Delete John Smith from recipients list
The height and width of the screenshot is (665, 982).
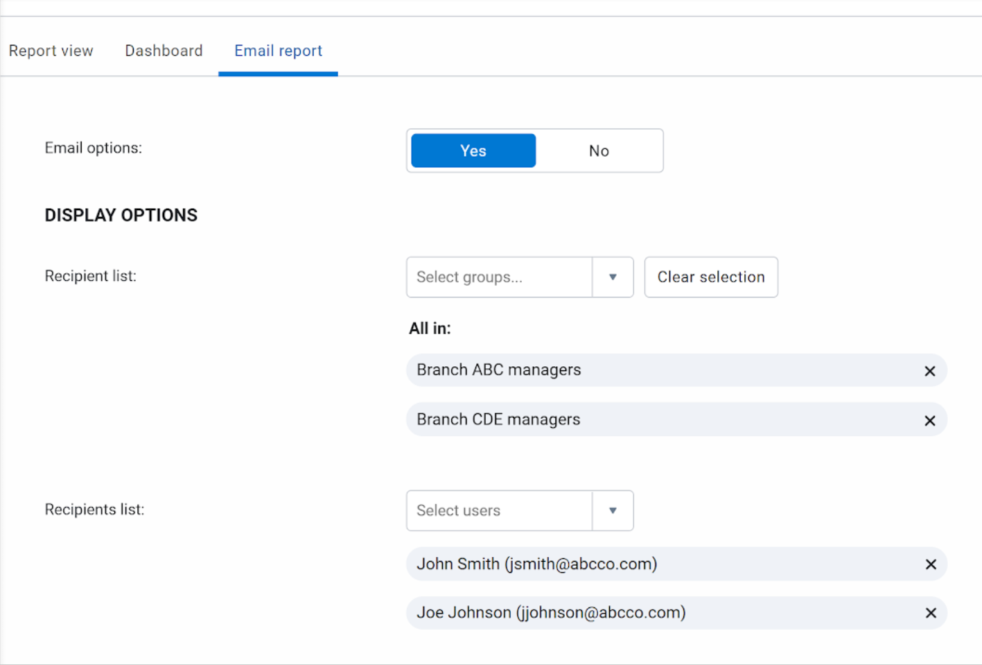point(930,564)
